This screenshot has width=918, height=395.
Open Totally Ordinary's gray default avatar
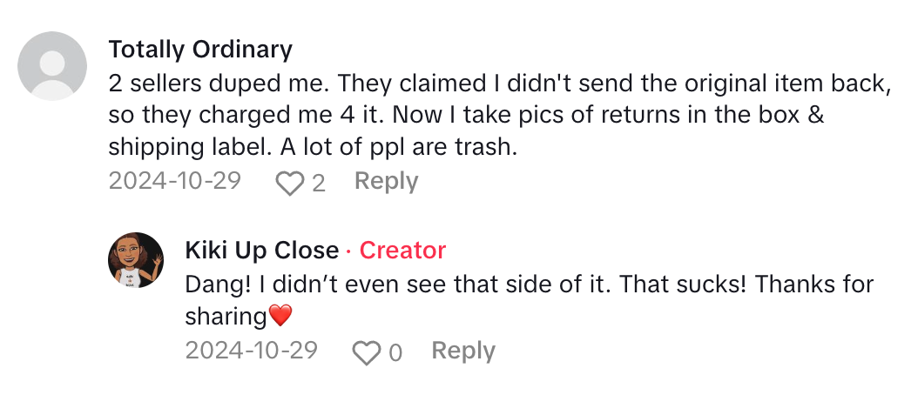pyautogui.click(x=53, y=66)
